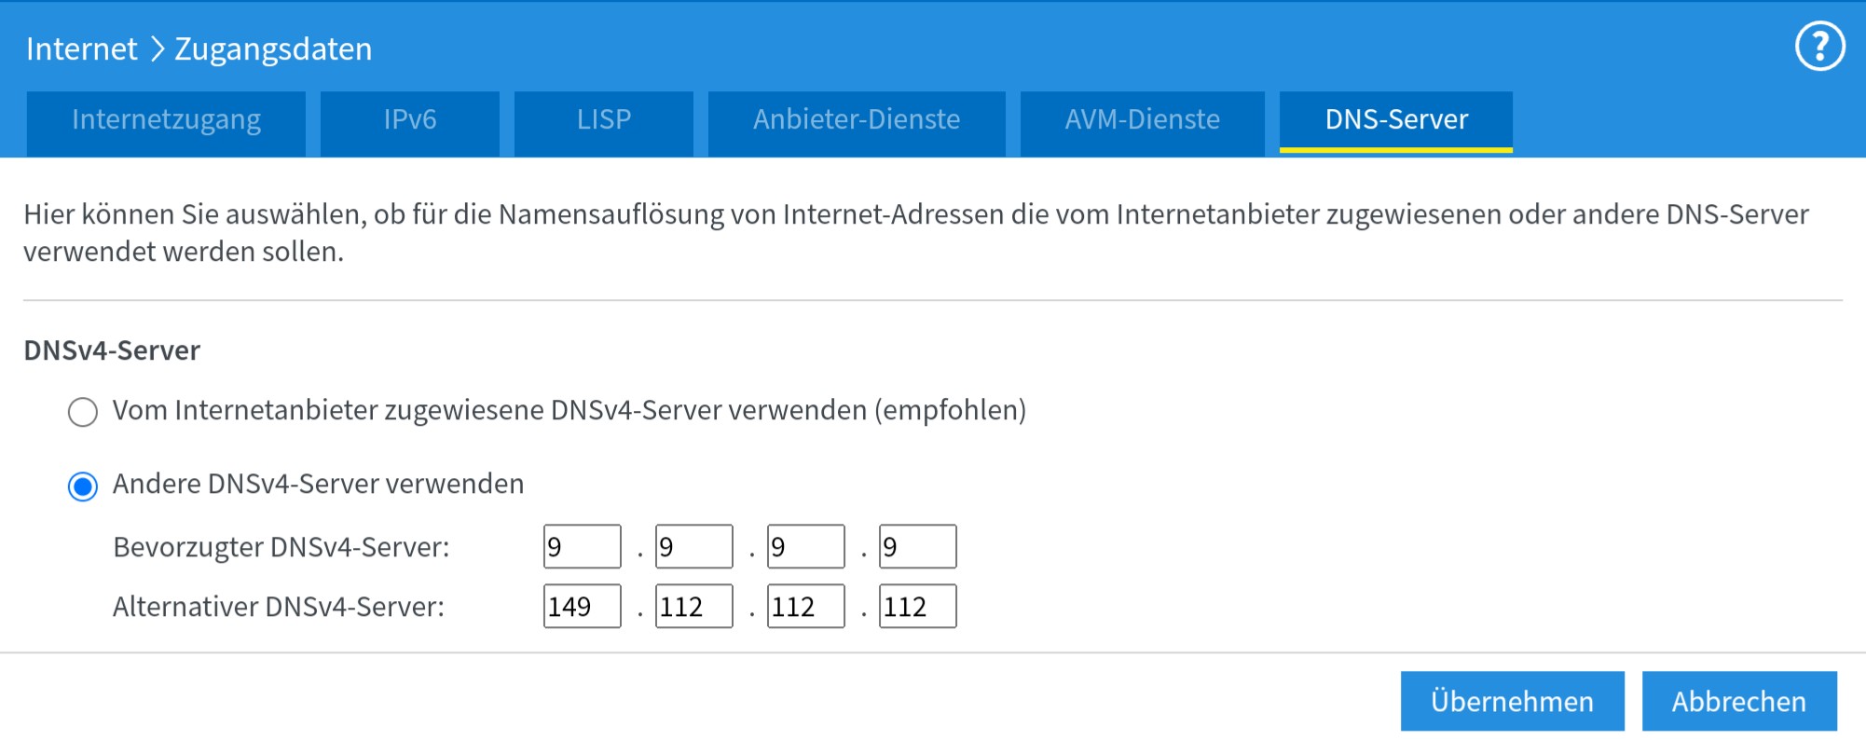
Task: Select the LISP tab
Action: coord(603,120)
